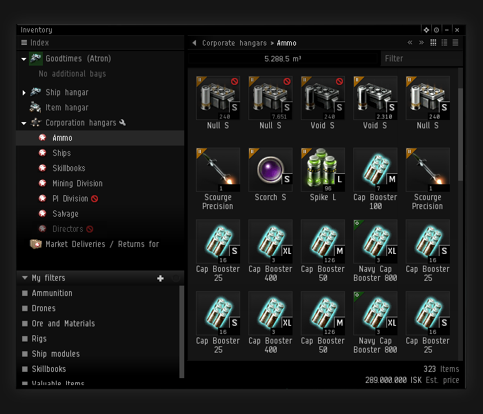Screen dimensions: 483x414
Task: Go back using the breadcrumb left arrow
Action: click(195, 43)
